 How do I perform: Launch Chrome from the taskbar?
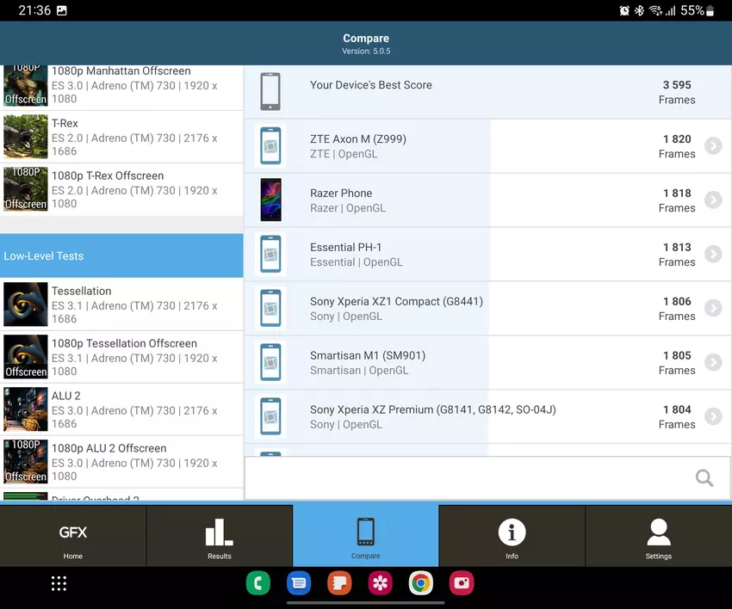coord(420,584)
